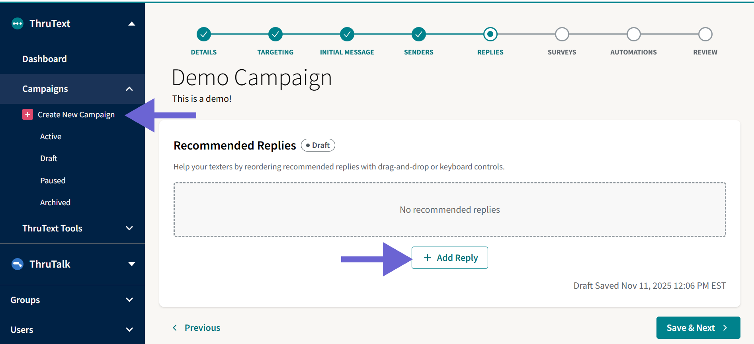Click the Senders checkmark icon

point(418,34)
